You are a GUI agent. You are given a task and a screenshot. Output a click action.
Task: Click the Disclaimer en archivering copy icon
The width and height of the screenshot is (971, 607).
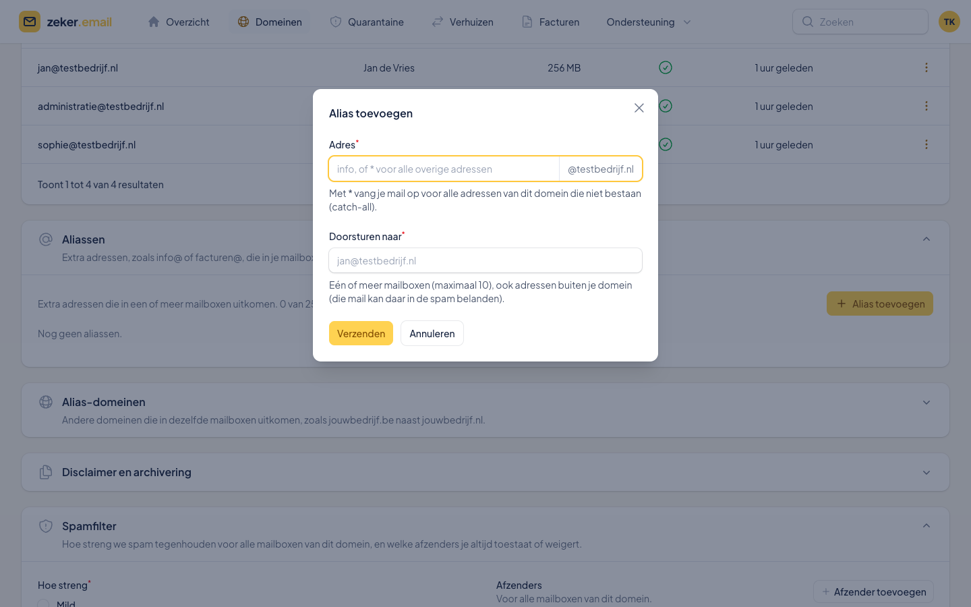(46, 472)
